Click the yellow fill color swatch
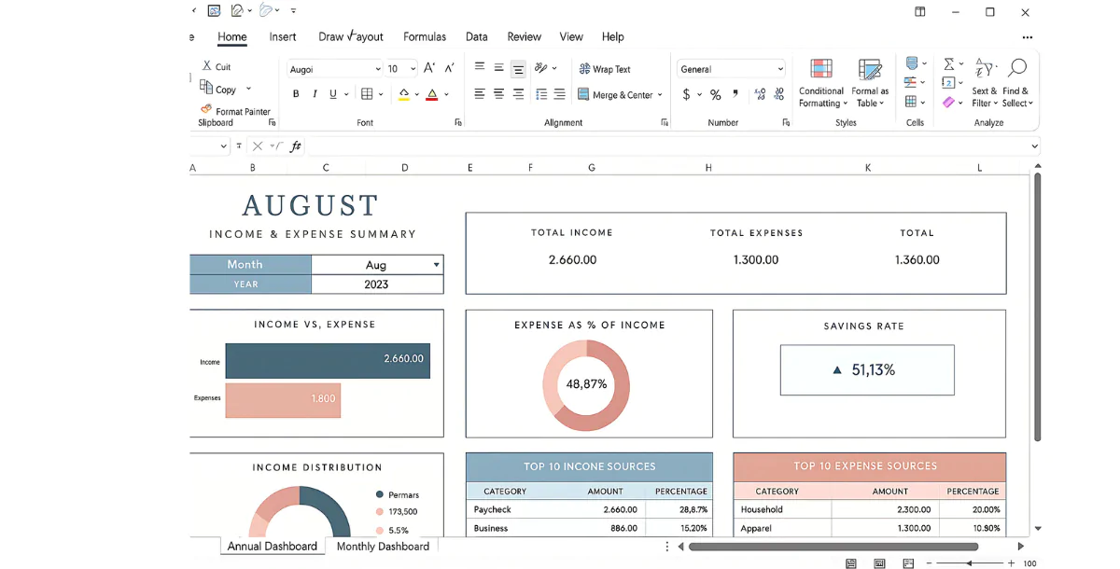 [x=403, y=95]
